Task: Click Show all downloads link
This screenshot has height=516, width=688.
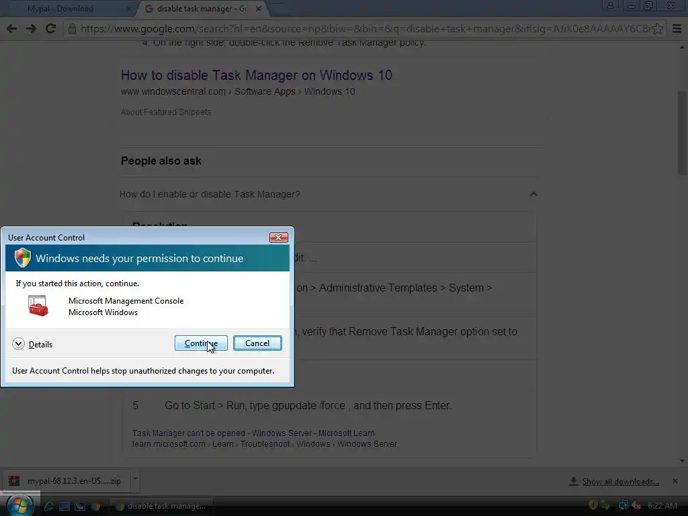Action: click(620, 482)
